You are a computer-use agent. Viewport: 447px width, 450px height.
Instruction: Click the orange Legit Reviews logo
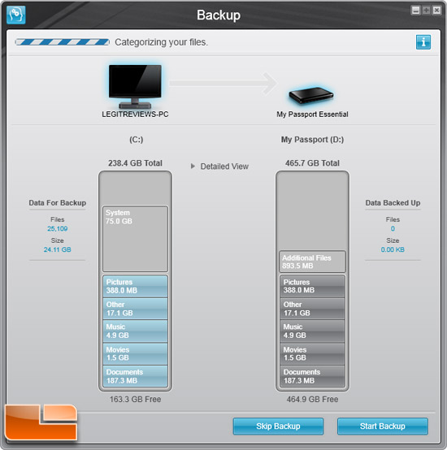point(41,422)
